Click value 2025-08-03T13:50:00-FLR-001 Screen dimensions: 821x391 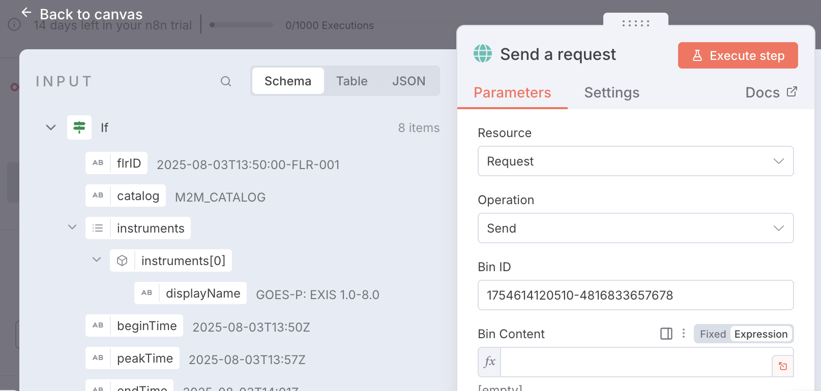tap(248, 165)
